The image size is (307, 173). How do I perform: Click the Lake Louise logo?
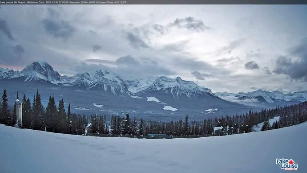point(287,164)
